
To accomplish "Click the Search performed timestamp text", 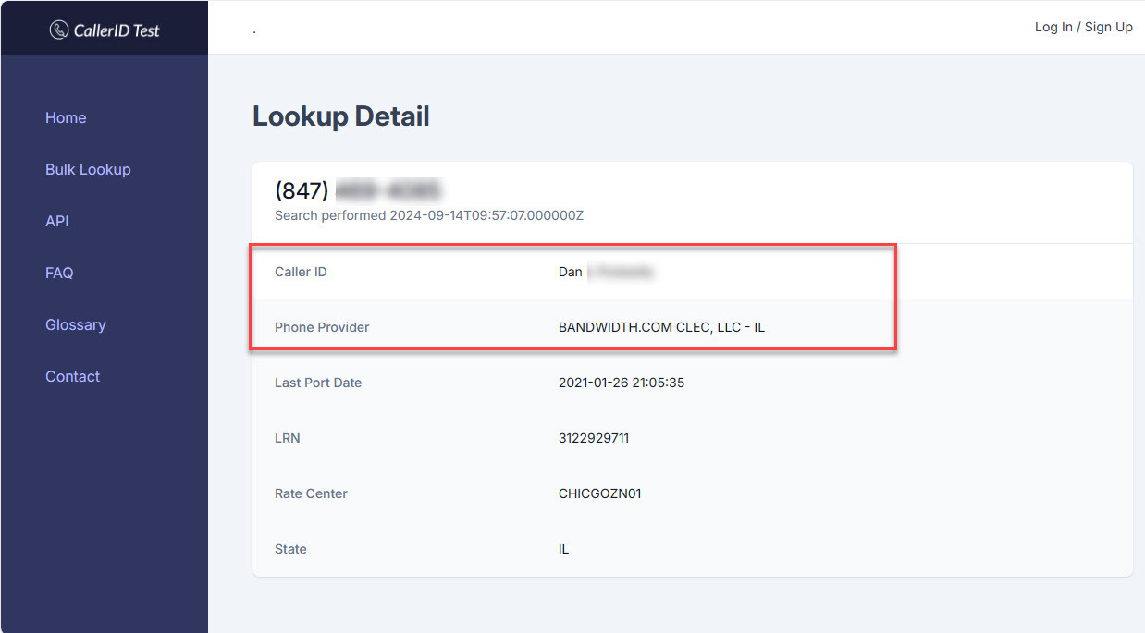I will coord(429,215).
